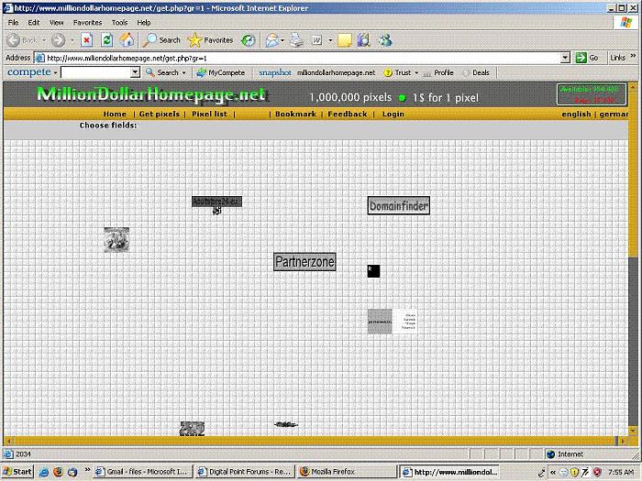Expand the compete search box dropdown

tap(135, 72)
